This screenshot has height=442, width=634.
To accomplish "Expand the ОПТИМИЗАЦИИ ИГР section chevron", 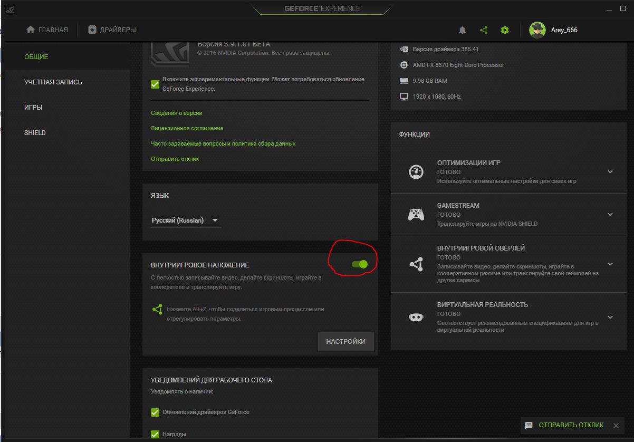I will pos(610,172).
